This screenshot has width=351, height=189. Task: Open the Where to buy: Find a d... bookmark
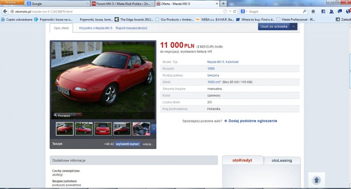pyautogui.click(x=255, y=20)
